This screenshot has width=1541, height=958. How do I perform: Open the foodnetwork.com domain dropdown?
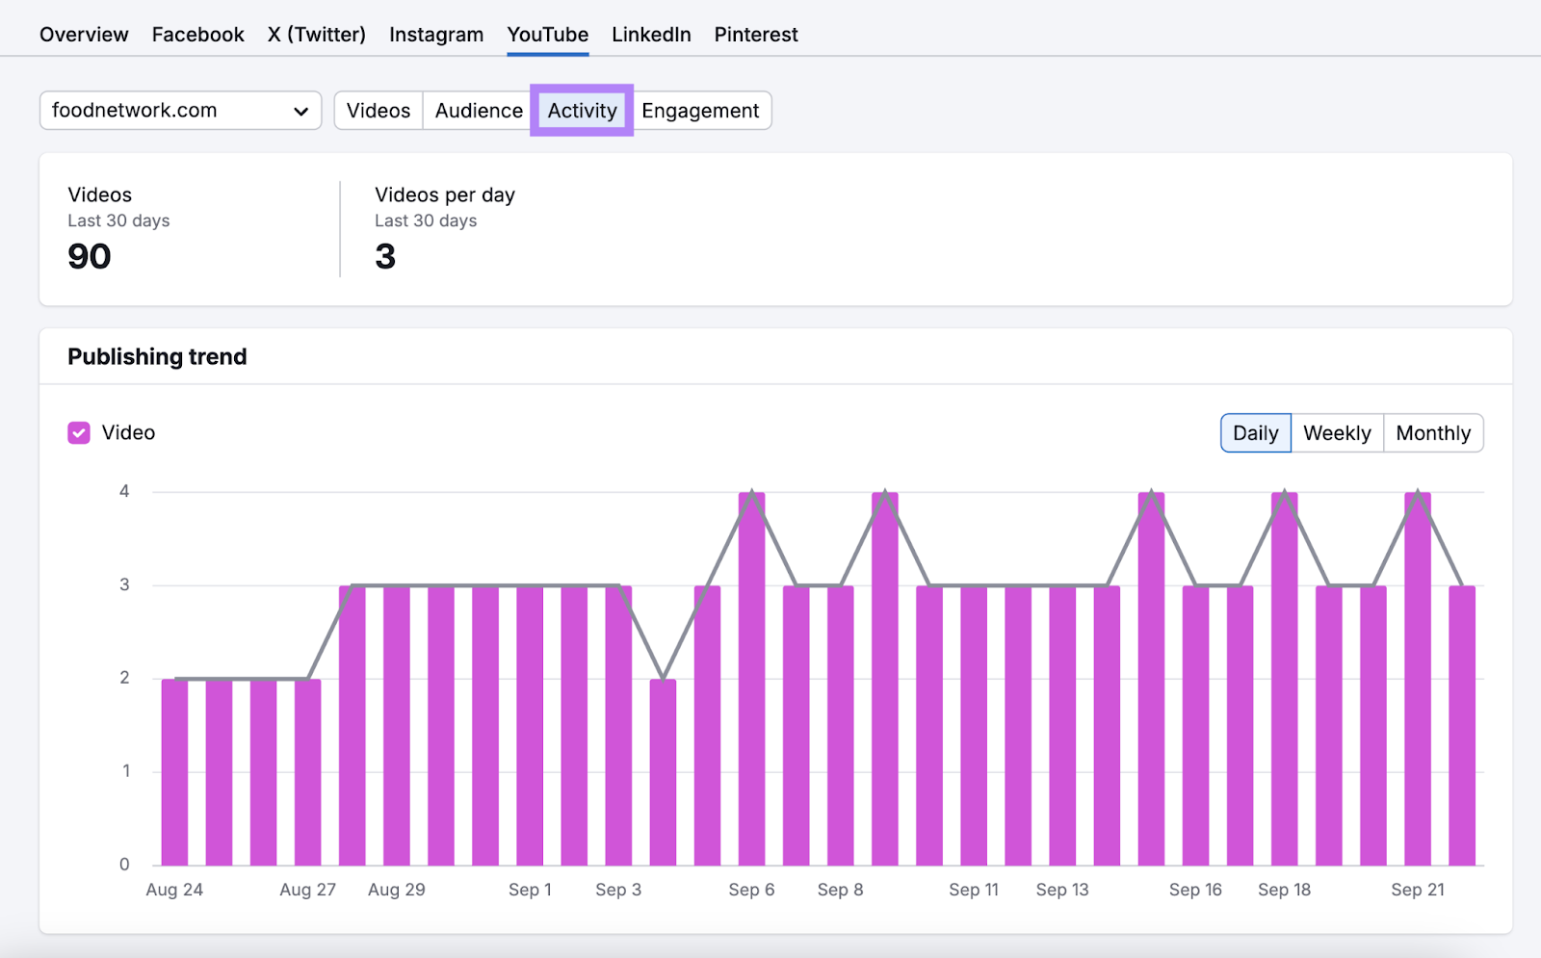(x=179, y=110)
